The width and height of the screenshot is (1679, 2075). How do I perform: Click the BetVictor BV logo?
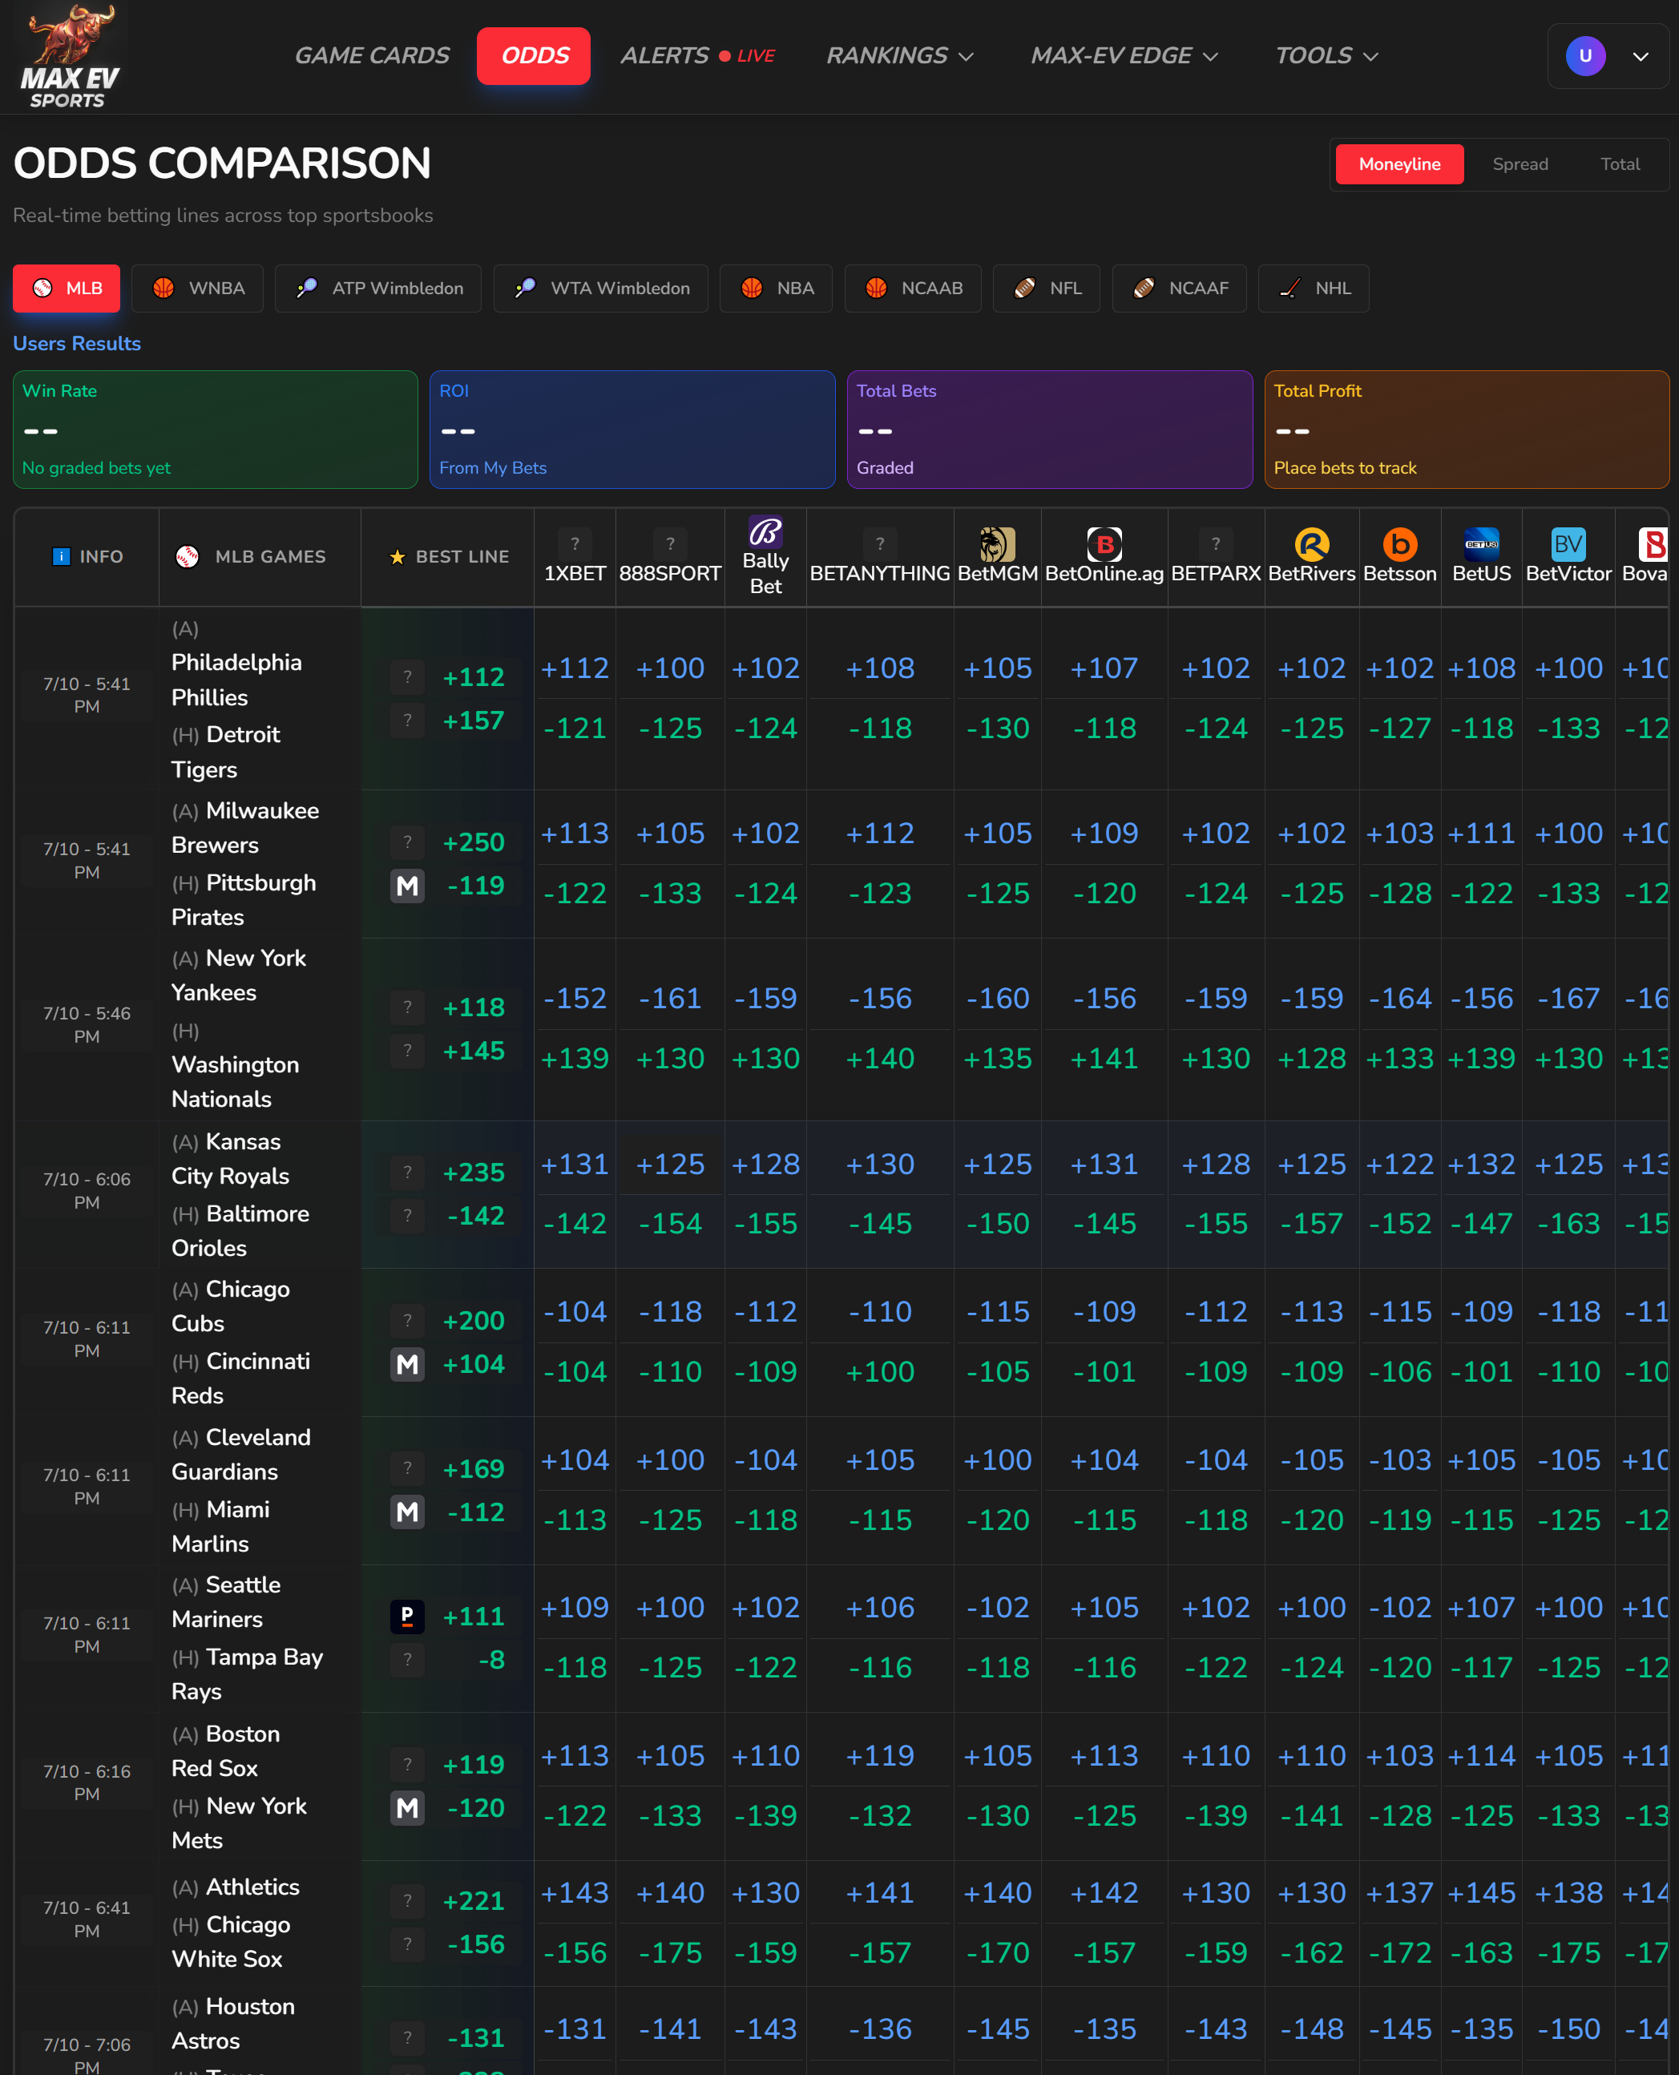[x=1568, y=543]
